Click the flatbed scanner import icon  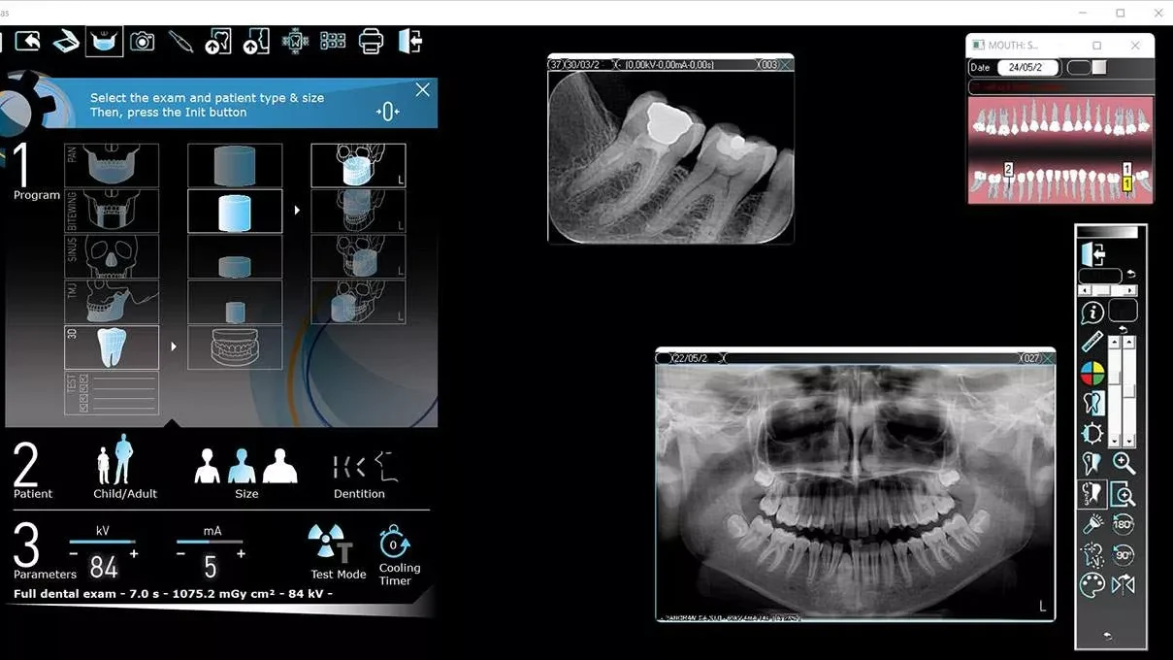66,42
